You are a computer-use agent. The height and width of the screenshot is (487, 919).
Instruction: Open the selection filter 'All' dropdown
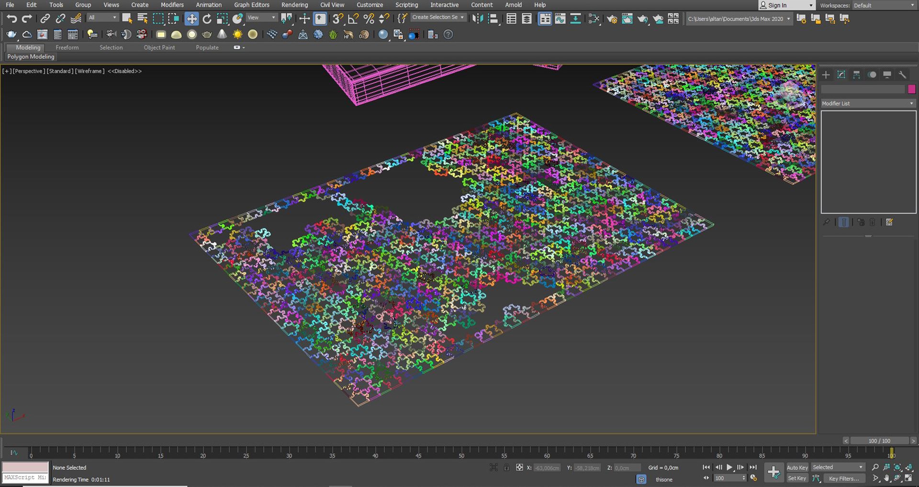point(102,18)
